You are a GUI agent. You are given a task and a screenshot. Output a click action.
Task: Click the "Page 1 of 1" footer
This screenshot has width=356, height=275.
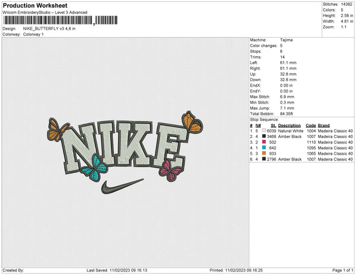click(343, 270)
